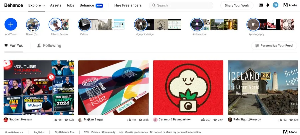Screen dimensions: 300x135
Task: Click the Share Your Work button
Action: [x=237, y=5]
